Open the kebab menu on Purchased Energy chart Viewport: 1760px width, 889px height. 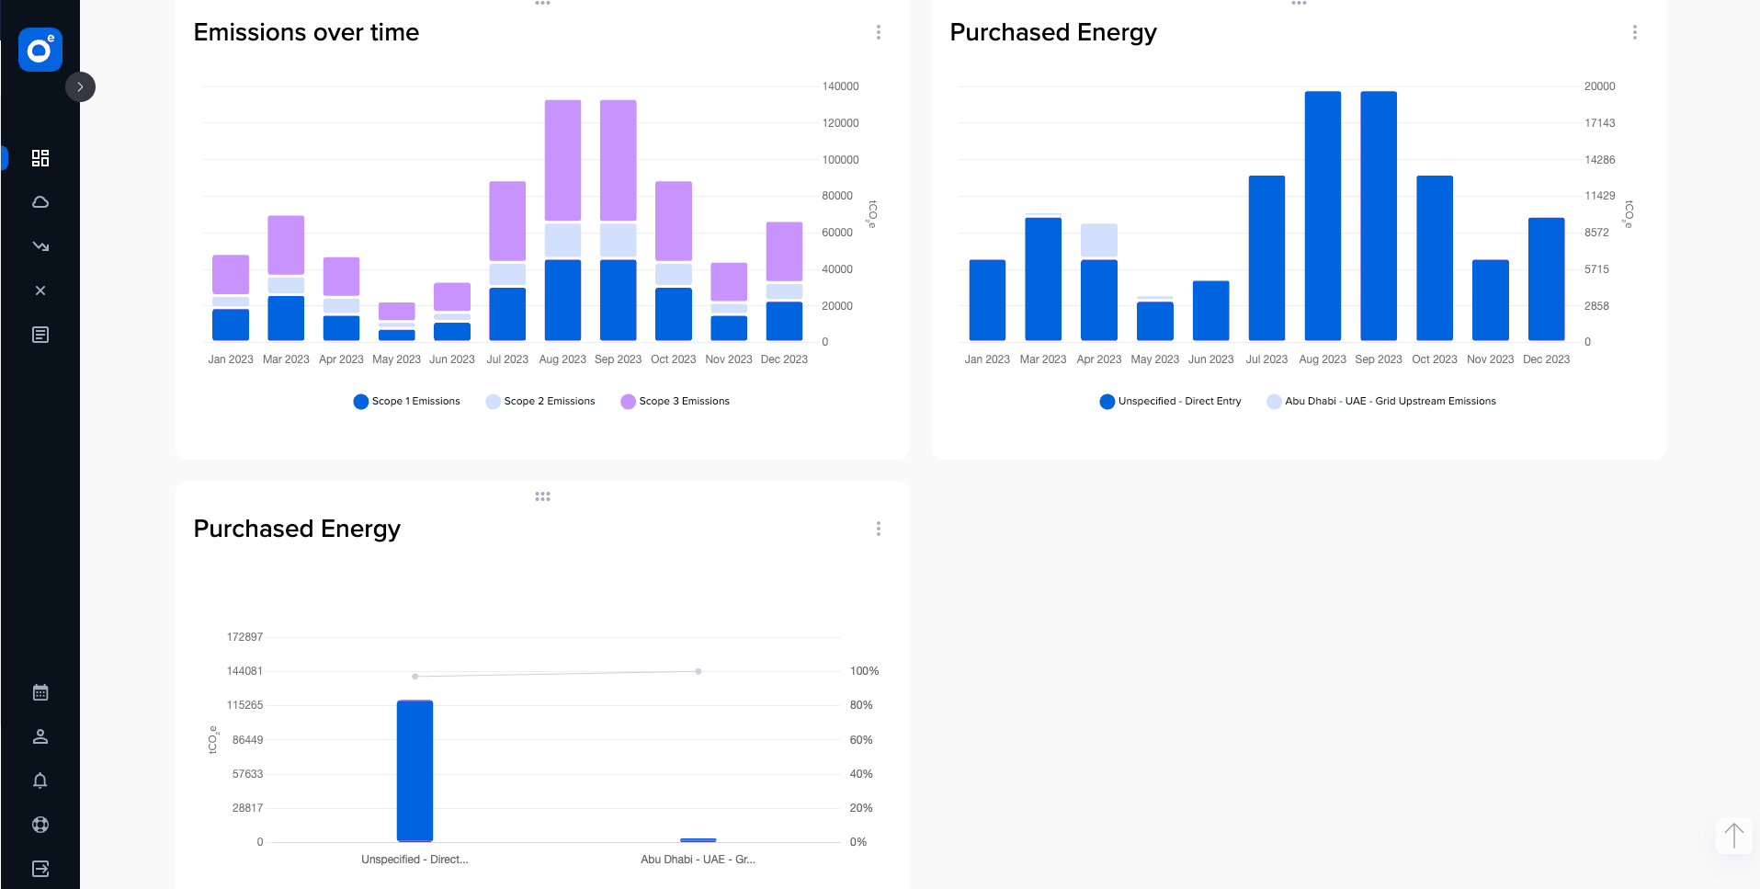(x=1634, y=32)
